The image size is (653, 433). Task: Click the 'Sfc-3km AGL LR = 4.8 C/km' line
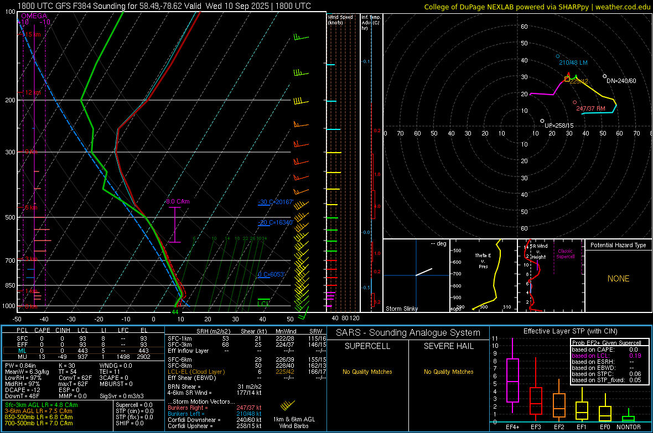42,405
